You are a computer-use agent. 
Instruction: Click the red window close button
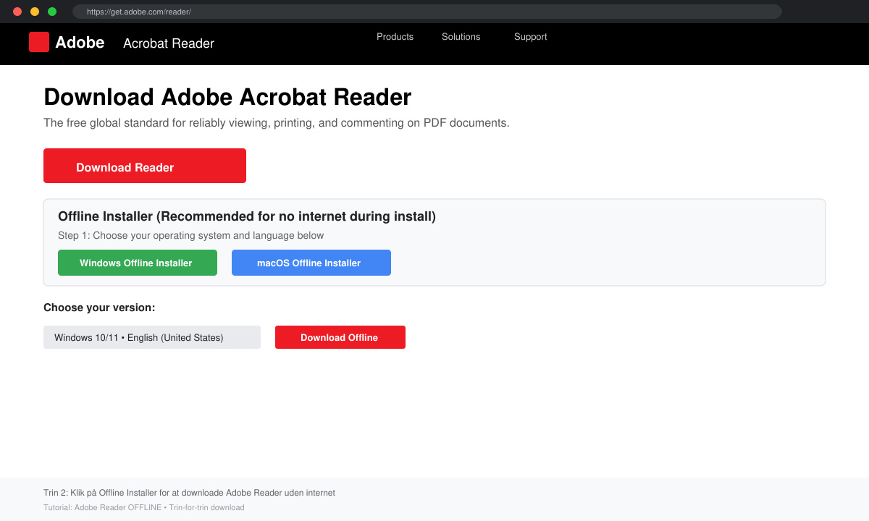tap(17, 12)
